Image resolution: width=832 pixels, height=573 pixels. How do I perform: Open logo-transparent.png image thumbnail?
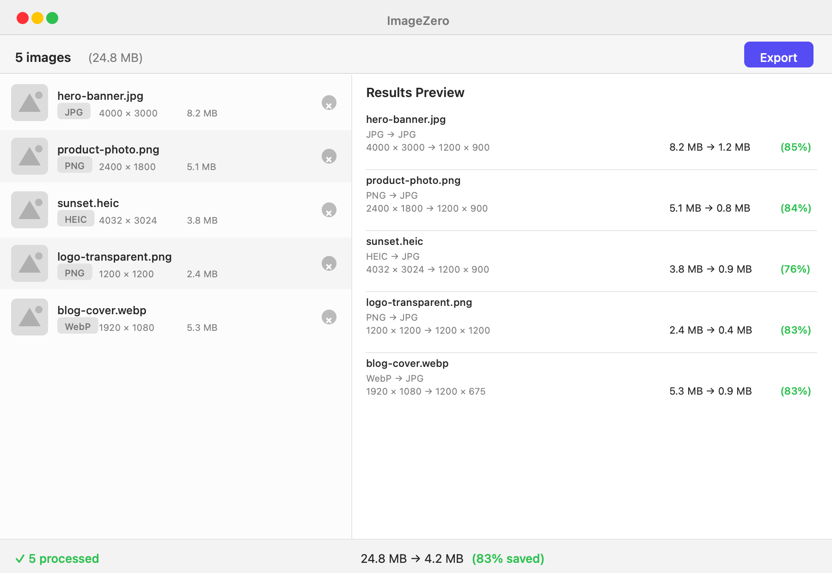(30, 263)
